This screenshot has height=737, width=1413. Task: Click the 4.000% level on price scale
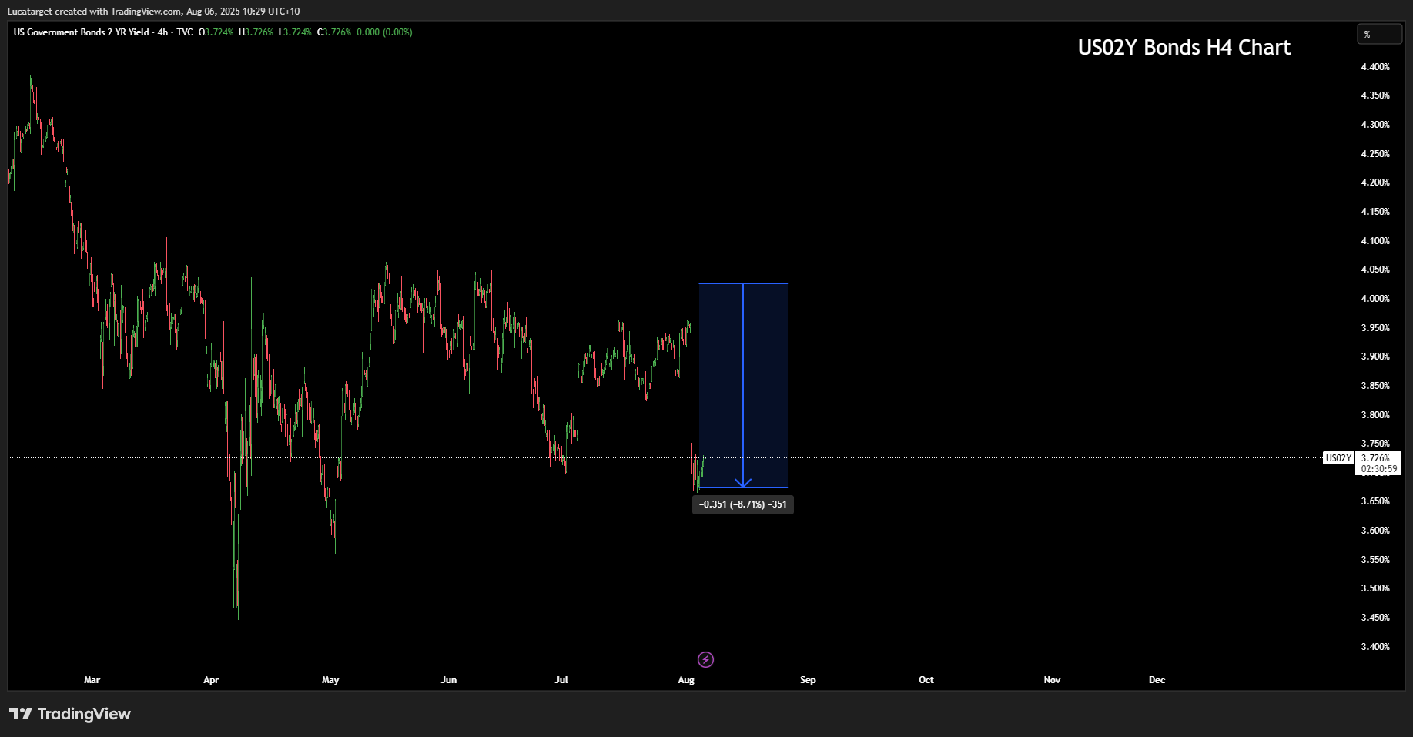click(1375, 299)
